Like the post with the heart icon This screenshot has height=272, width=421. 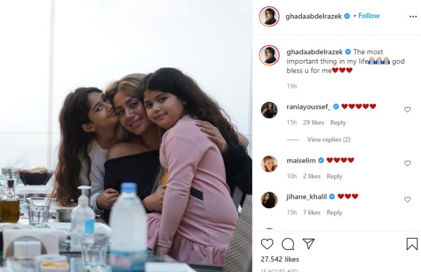267,244
